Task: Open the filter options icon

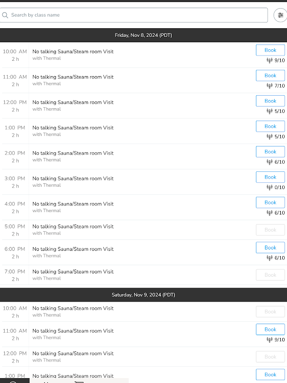Action: (280, 15)
